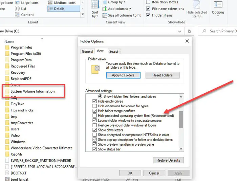The height and width of the screenshot is (181, 237).
Task: Click the Name column sort chevron
Action: click(42, 38)
